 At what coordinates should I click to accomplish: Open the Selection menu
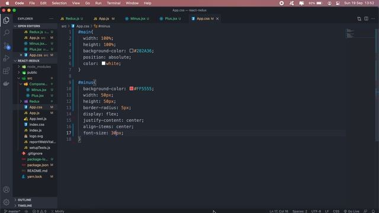(59, 3)
